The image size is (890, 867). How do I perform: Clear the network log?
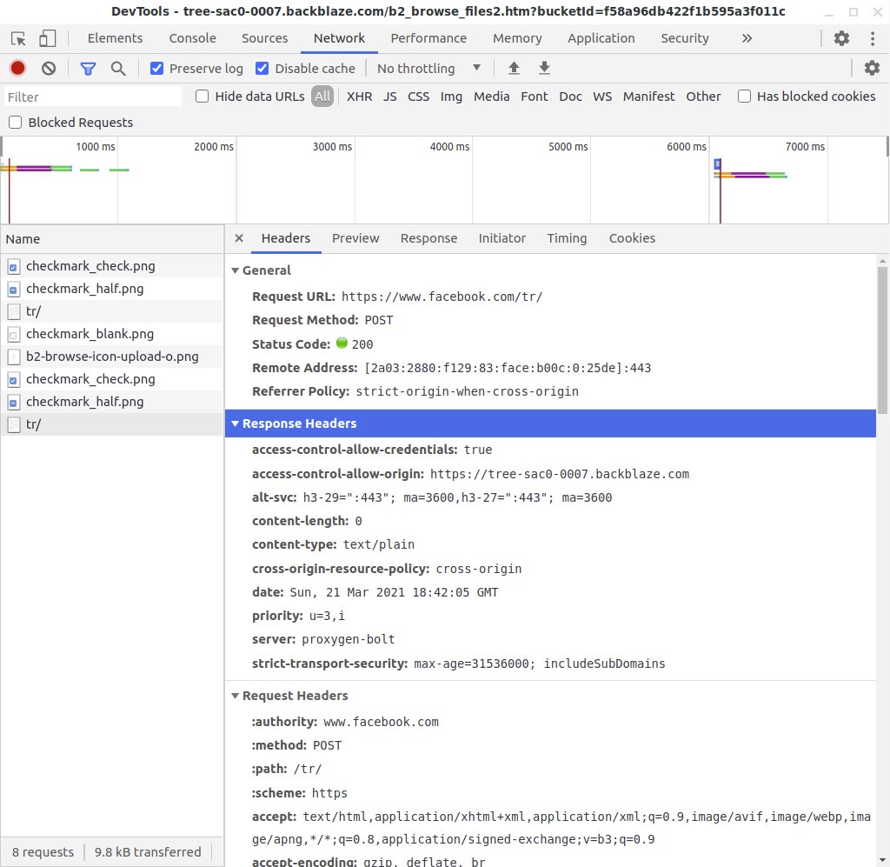click(49, 69)
